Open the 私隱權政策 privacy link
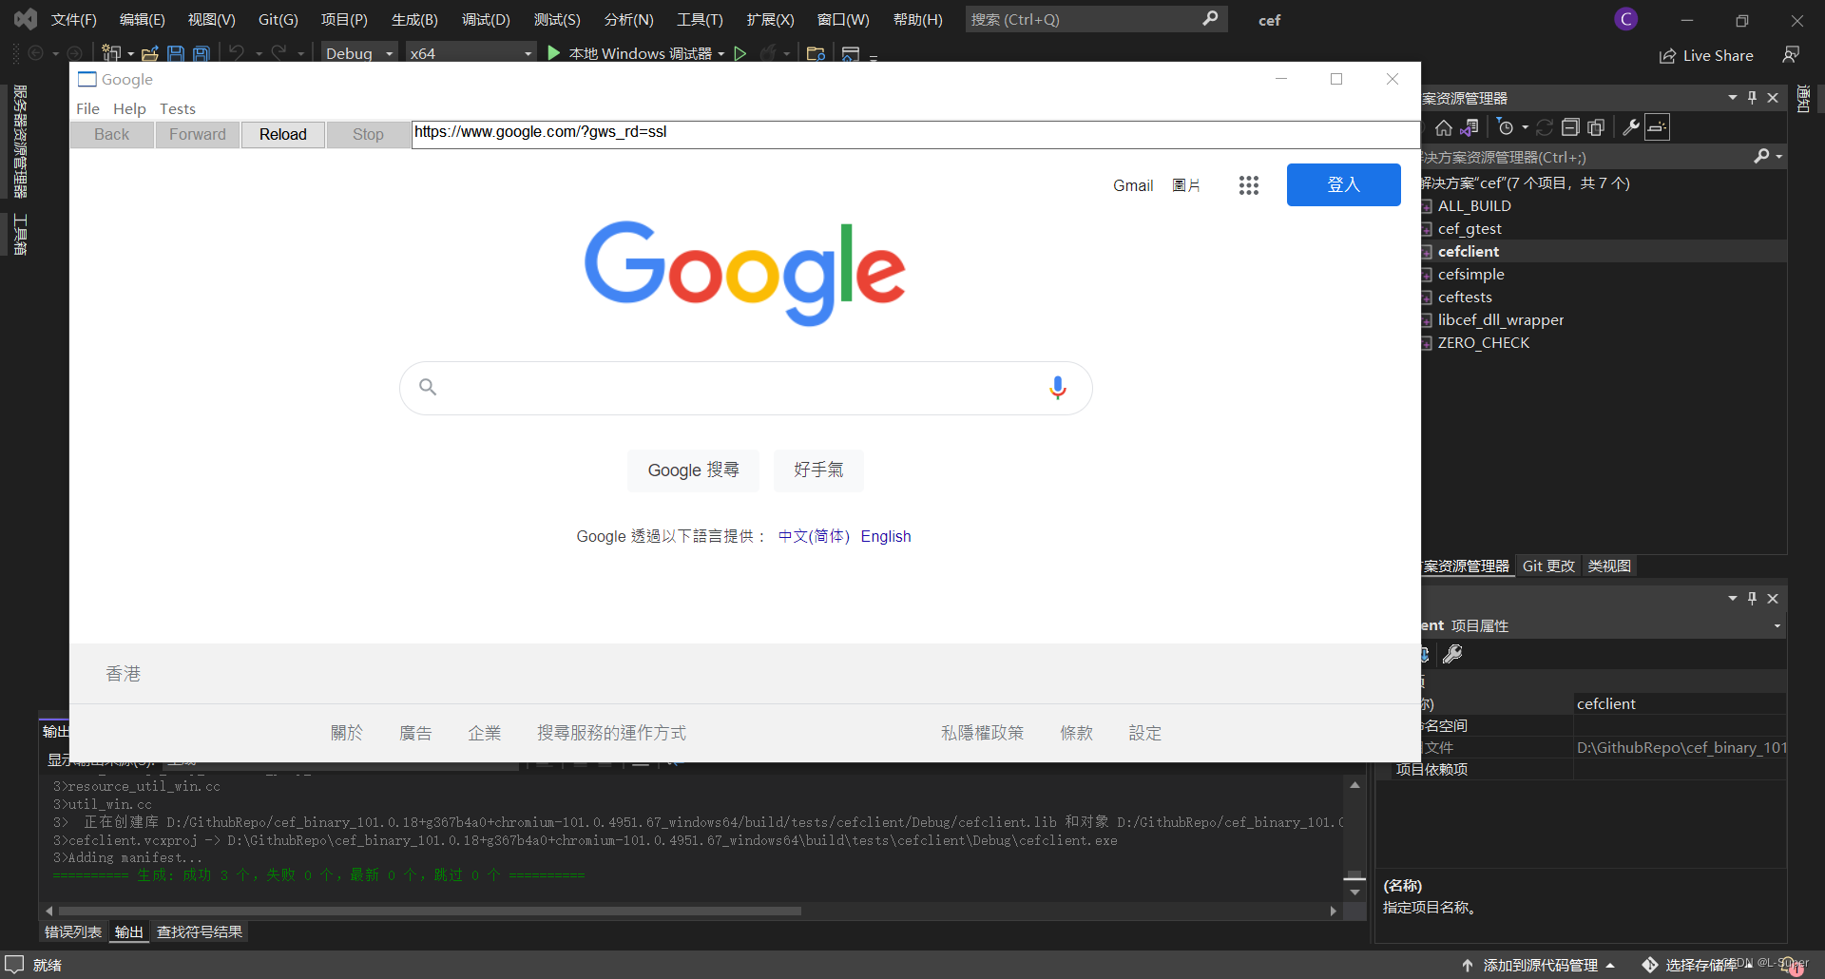1825x979 pixels. point(983,733)
